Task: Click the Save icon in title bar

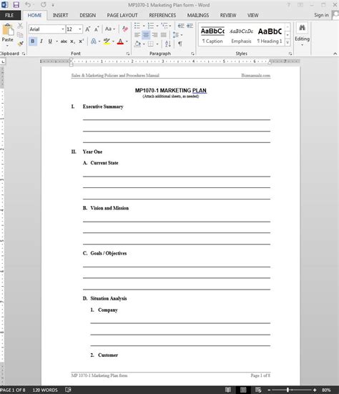Action: click(x=16, y=5)
